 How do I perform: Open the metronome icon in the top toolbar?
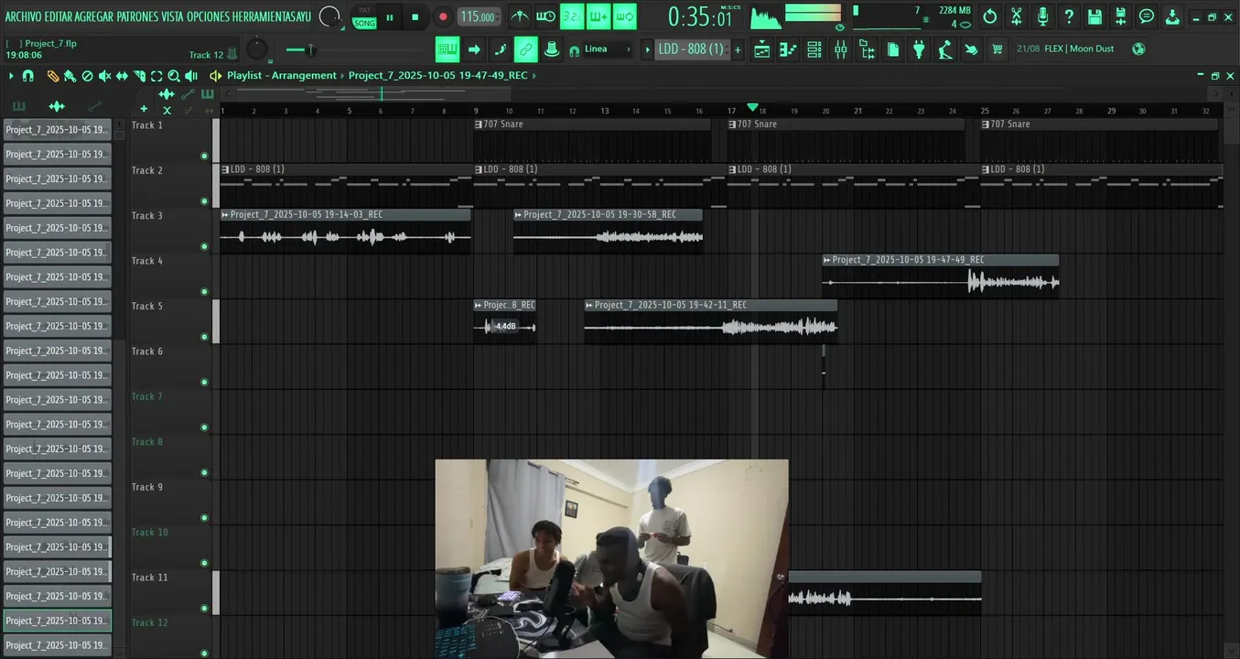click(x=519, y=16)
